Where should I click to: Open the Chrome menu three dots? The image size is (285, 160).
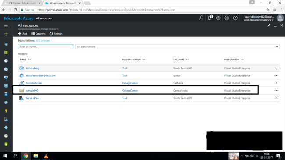(x=281, y=10)
